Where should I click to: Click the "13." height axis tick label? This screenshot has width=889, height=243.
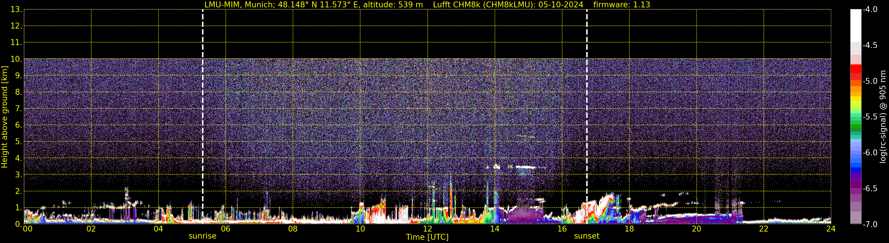click(x=16, y=10)
